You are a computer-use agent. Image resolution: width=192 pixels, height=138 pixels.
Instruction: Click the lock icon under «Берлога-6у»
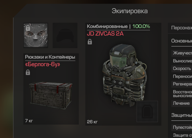(28, 72)
